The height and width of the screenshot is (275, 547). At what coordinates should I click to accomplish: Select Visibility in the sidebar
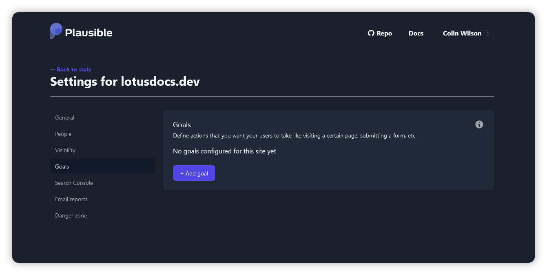point(65,150)
